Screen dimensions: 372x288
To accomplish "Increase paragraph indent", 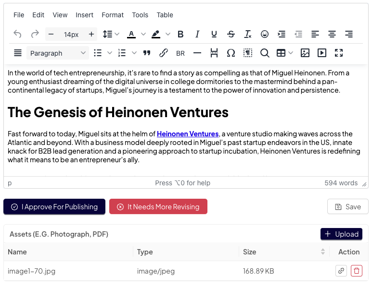I will click(282, 34).
